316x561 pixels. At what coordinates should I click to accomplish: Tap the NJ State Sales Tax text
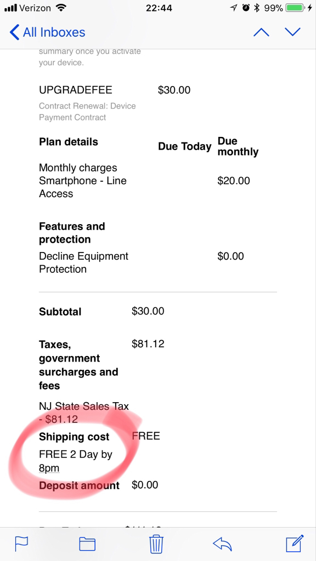[84, 412]
